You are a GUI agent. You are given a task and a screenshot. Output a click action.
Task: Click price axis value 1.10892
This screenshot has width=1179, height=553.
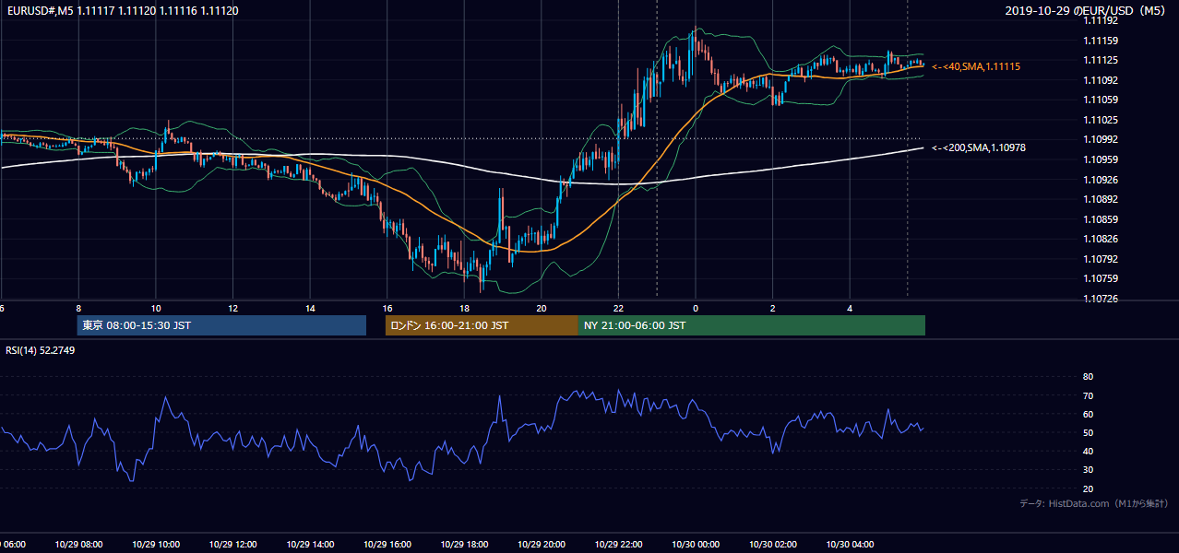pyautogui.click(x=1101, y=199)
